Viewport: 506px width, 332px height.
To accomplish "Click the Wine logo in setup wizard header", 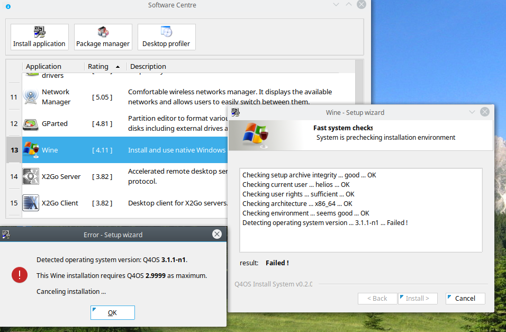I will [256, 135].
